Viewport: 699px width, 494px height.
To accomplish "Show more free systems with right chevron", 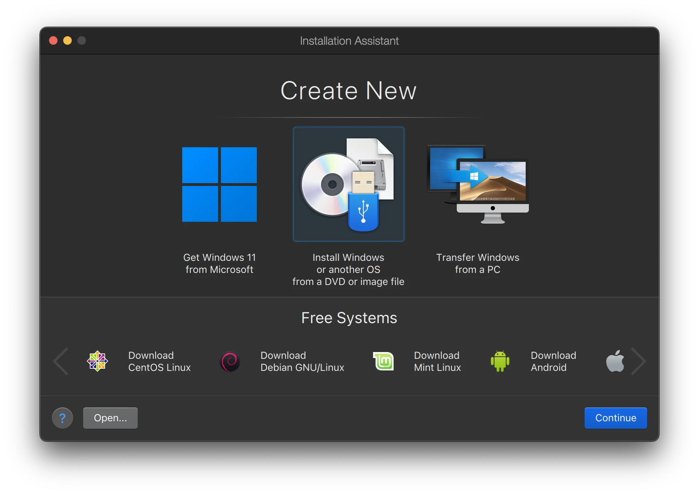I will [638, 361].
